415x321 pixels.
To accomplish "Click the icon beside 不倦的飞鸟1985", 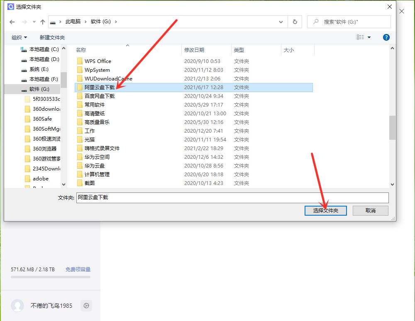I will pos(86,306).
